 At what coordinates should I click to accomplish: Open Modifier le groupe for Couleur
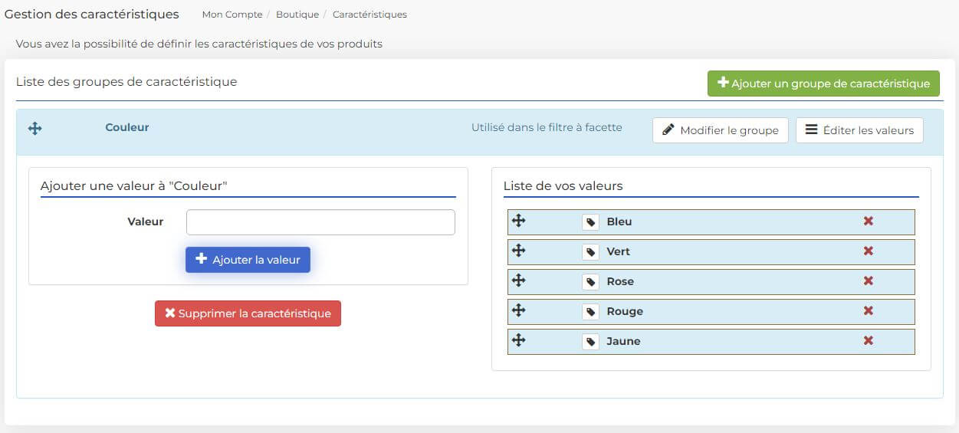point(721,130)
